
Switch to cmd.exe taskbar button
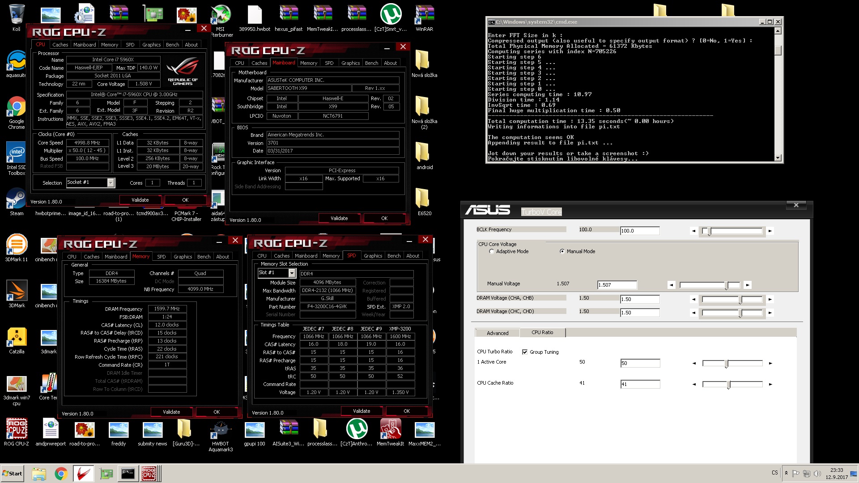(128, 474)
